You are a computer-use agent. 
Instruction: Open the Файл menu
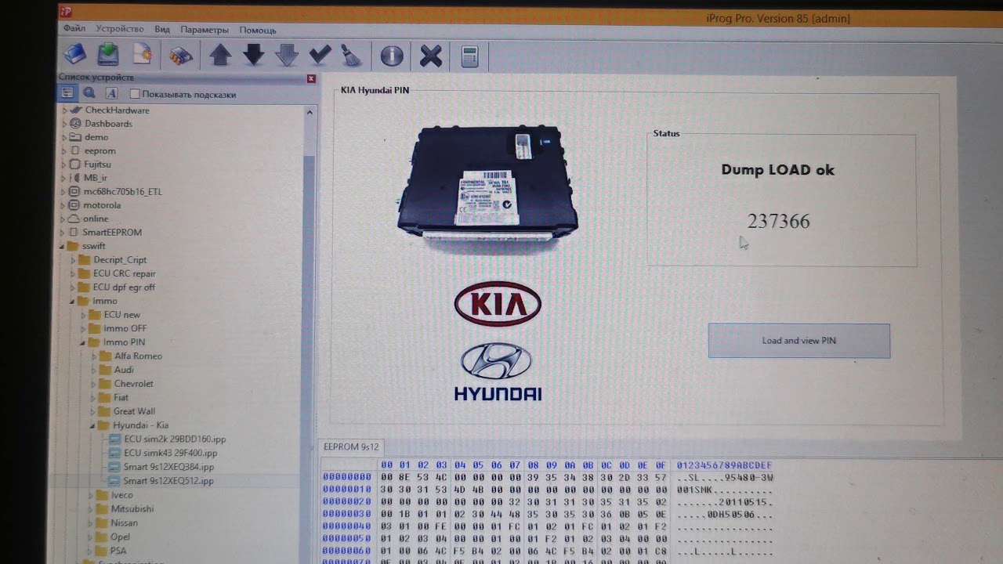(74, 29)
